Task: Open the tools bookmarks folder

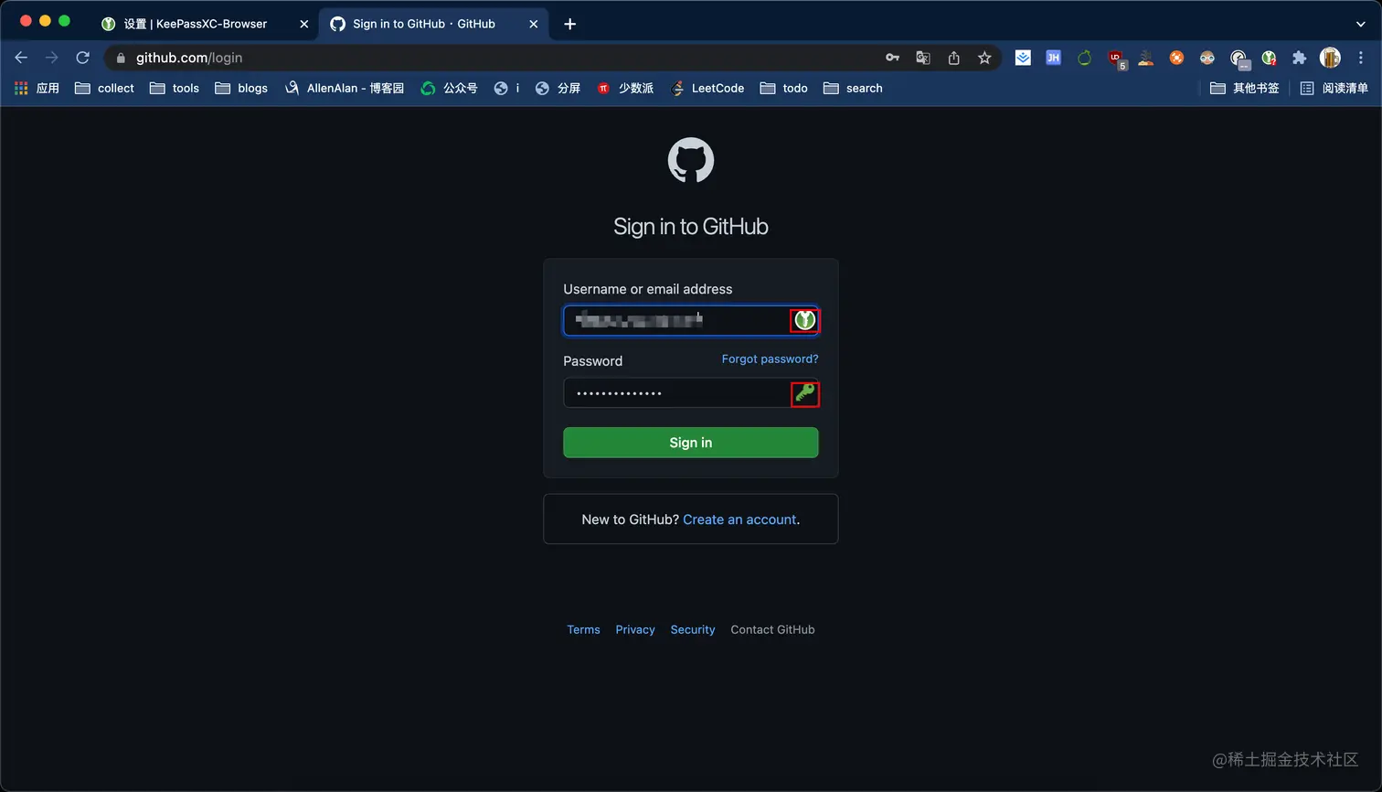Action: coord(174,89)
